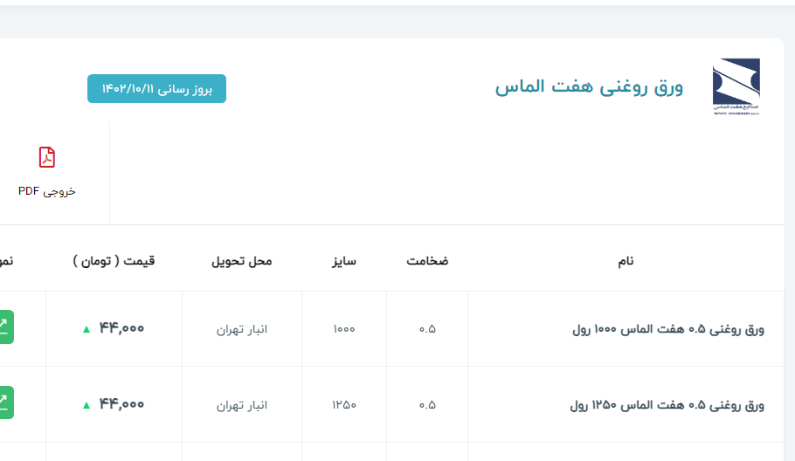The width and height of the screenshot is (795, 461).
Task: Select the size cell showing 1250
Action: pyautogui.click(x=343, y=405)
